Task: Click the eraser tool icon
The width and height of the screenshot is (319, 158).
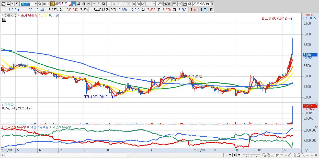Action: (x=294, y=155)
